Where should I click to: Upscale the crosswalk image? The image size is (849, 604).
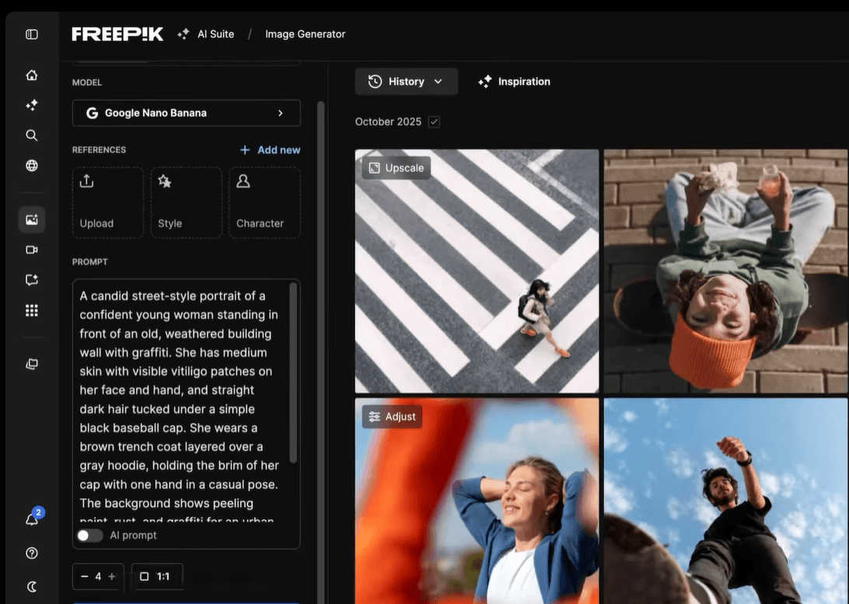(x=396, y=166)
